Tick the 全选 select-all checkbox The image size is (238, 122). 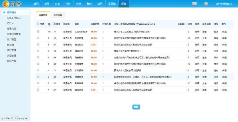coord(38,24)
